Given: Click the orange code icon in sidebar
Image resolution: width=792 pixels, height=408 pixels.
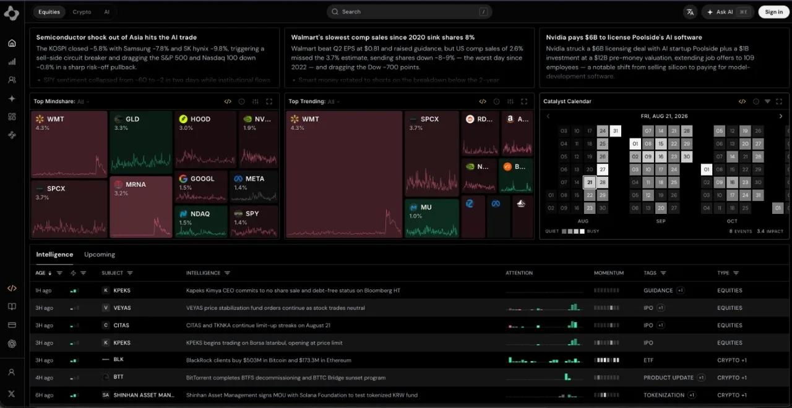Looking at the screenshot, I should (x=12, y=288).
